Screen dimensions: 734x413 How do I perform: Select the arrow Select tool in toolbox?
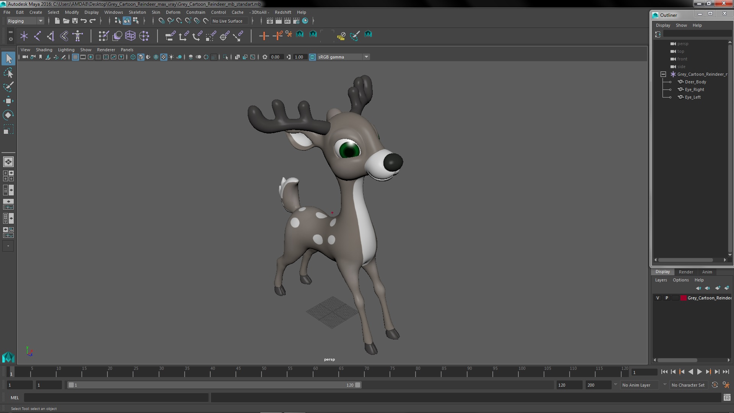pyautogui.click(x=8, y=59)
